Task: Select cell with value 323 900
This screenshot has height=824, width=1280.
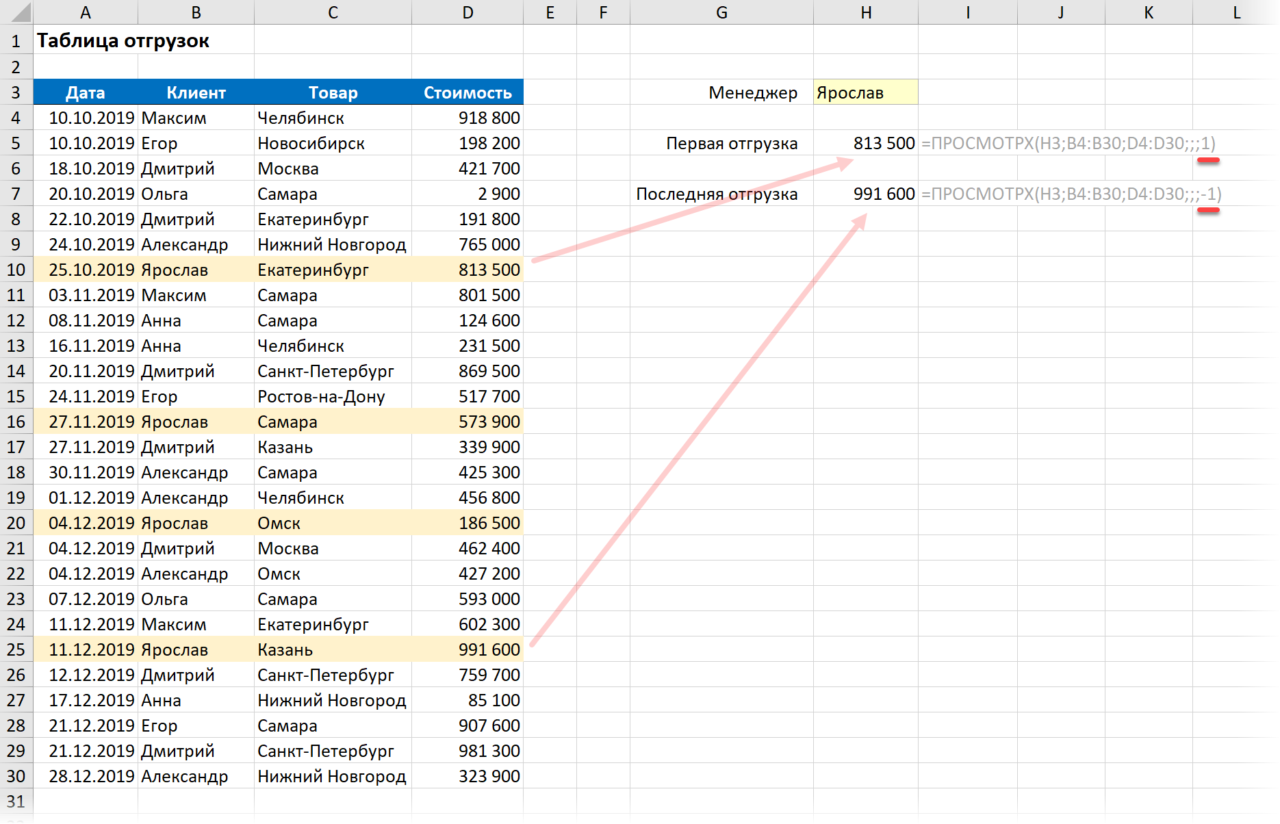Action: pyautogui.click(x=468, y=776)
